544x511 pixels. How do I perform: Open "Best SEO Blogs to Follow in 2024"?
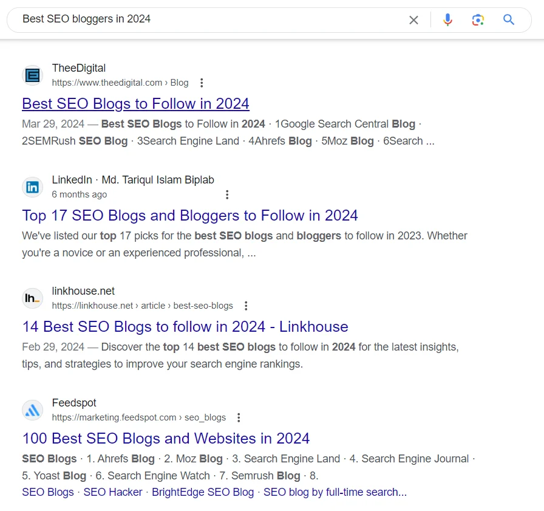pyautogui.click(x=135, y=103)
